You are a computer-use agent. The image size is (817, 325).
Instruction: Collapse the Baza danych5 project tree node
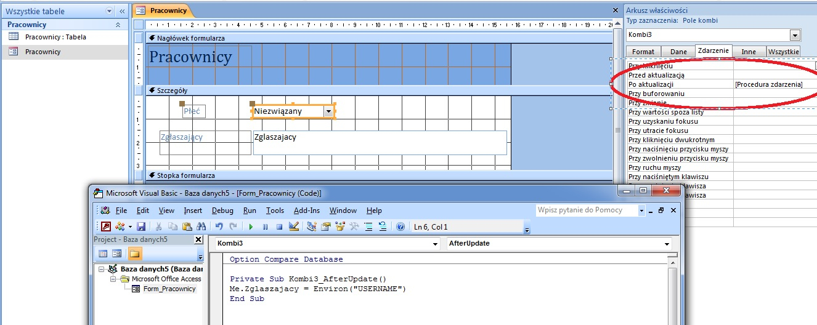click(x=102, y=269)
